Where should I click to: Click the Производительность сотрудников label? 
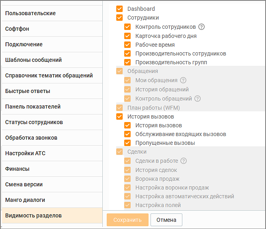tap(181, 53)
